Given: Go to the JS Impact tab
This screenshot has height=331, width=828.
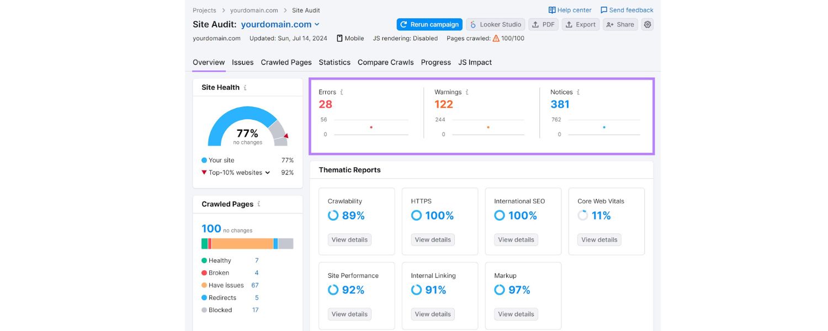Looking at the screenshot, I should [x=475, y=62].
